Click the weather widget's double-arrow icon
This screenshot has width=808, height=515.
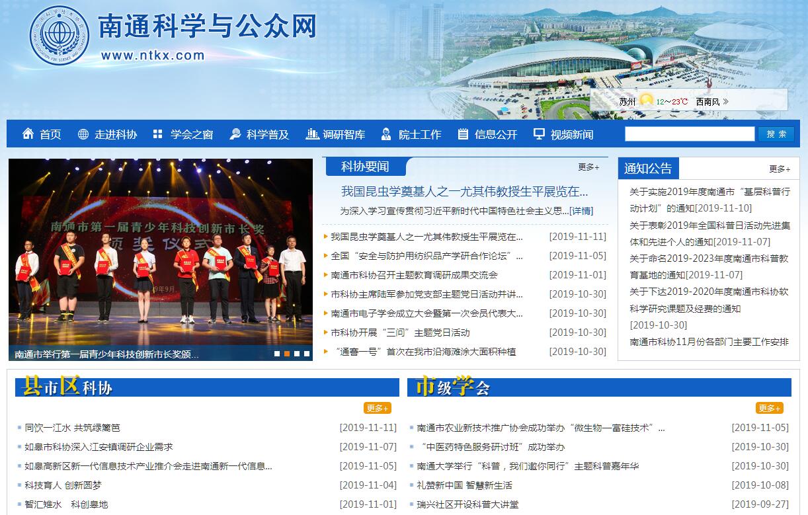pos(726,101)
